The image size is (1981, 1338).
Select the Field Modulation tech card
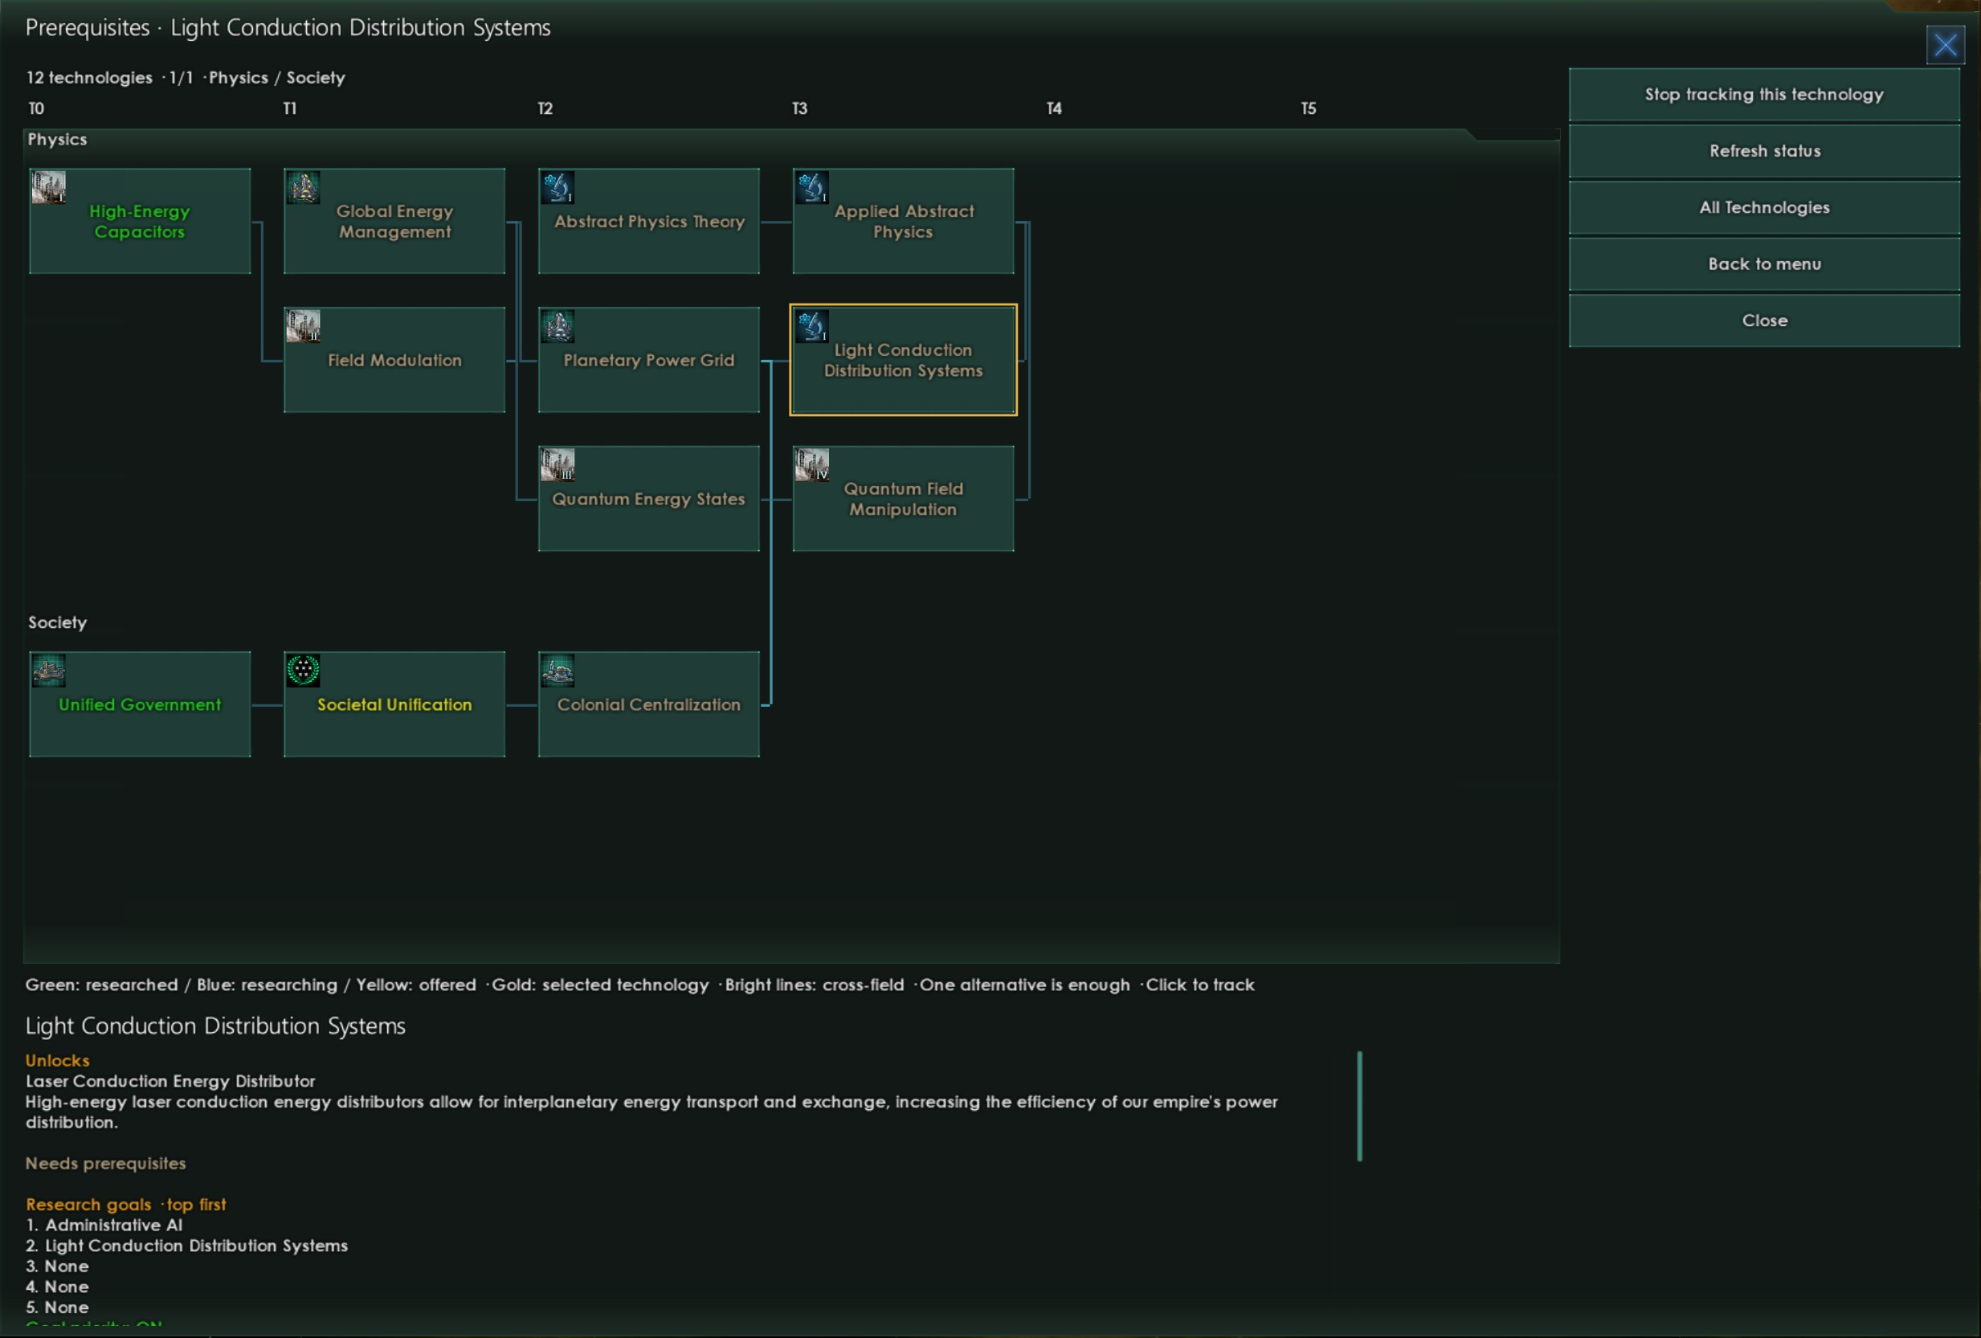394,360
